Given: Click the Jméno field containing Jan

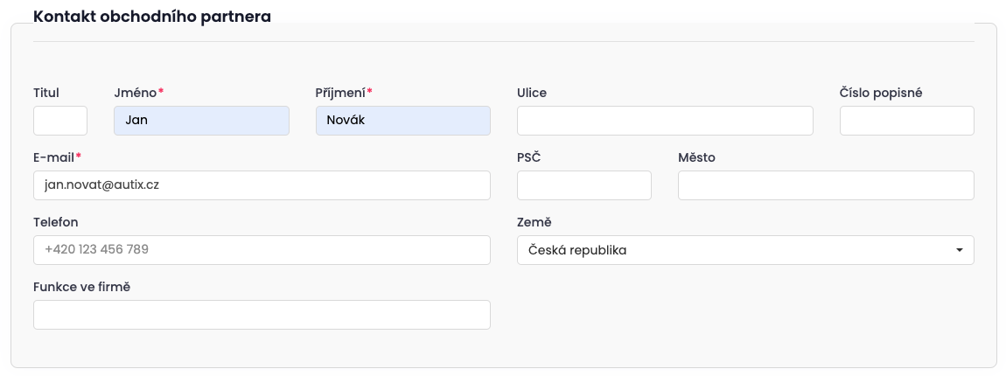Looking at the screenshot, I should pyautogui.click(x=201, y=121).
